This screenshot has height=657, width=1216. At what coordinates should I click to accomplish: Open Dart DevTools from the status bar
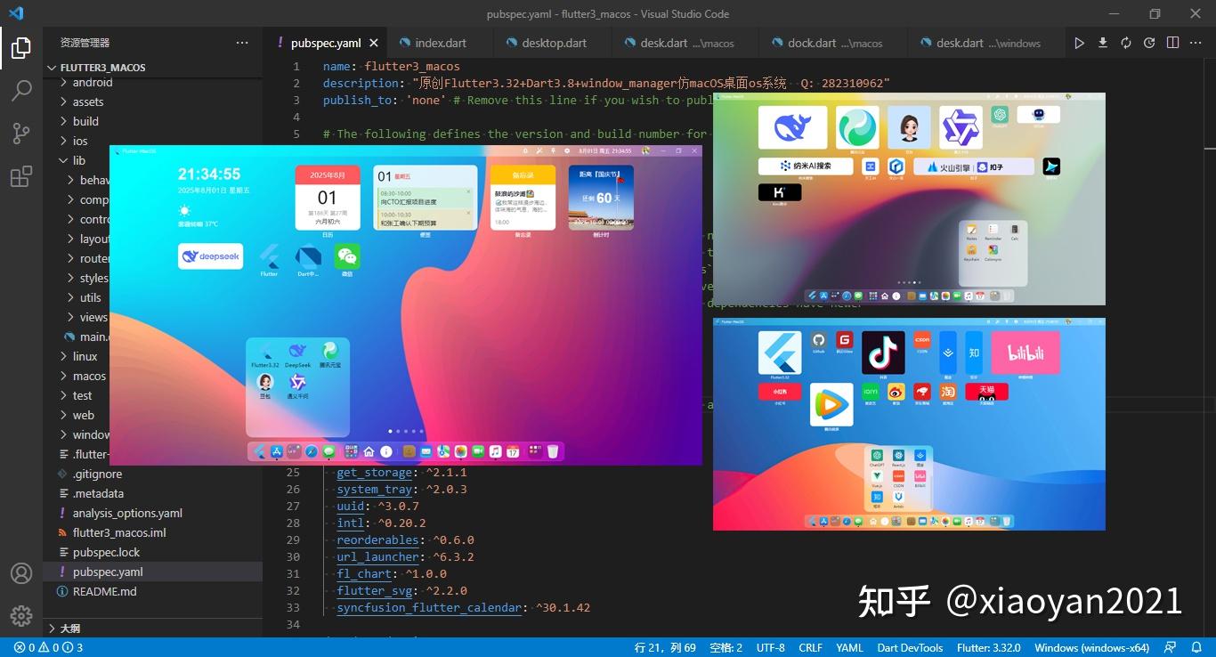[x=911, y=648]
